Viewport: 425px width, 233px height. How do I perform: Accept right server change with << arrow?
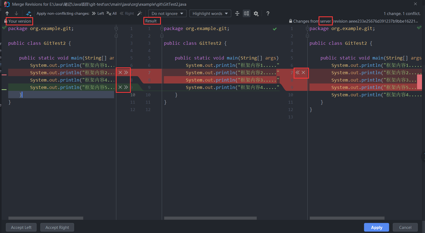[x=297, y=72]
